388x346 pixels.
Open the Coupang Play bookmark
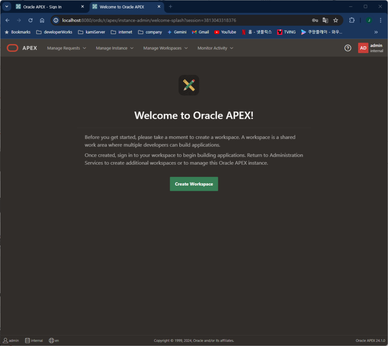pos(321,32)
